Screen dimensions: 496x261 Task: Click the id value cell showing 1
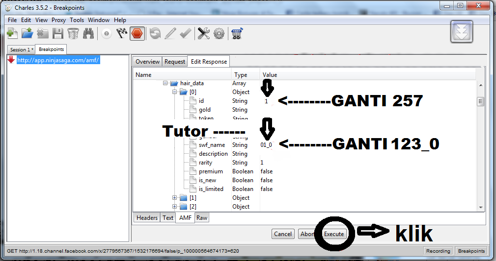pyautogui.click(x=266, y=101)
